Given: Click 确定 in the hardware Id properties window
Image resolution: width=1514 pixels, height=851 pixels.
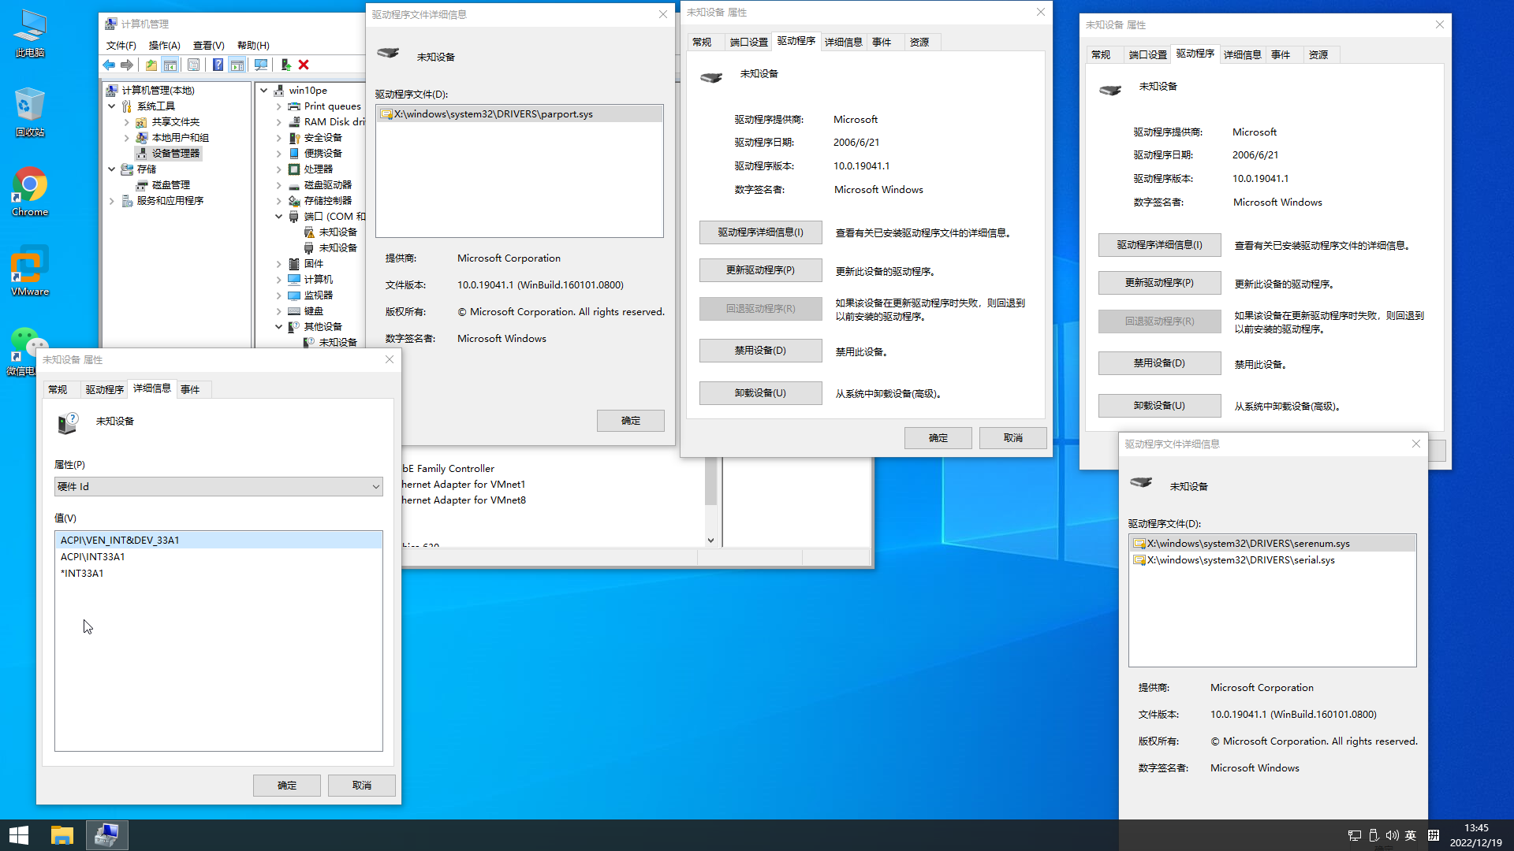Looking at the screenshot, I should pyautogui.click(x=287, y=786).
